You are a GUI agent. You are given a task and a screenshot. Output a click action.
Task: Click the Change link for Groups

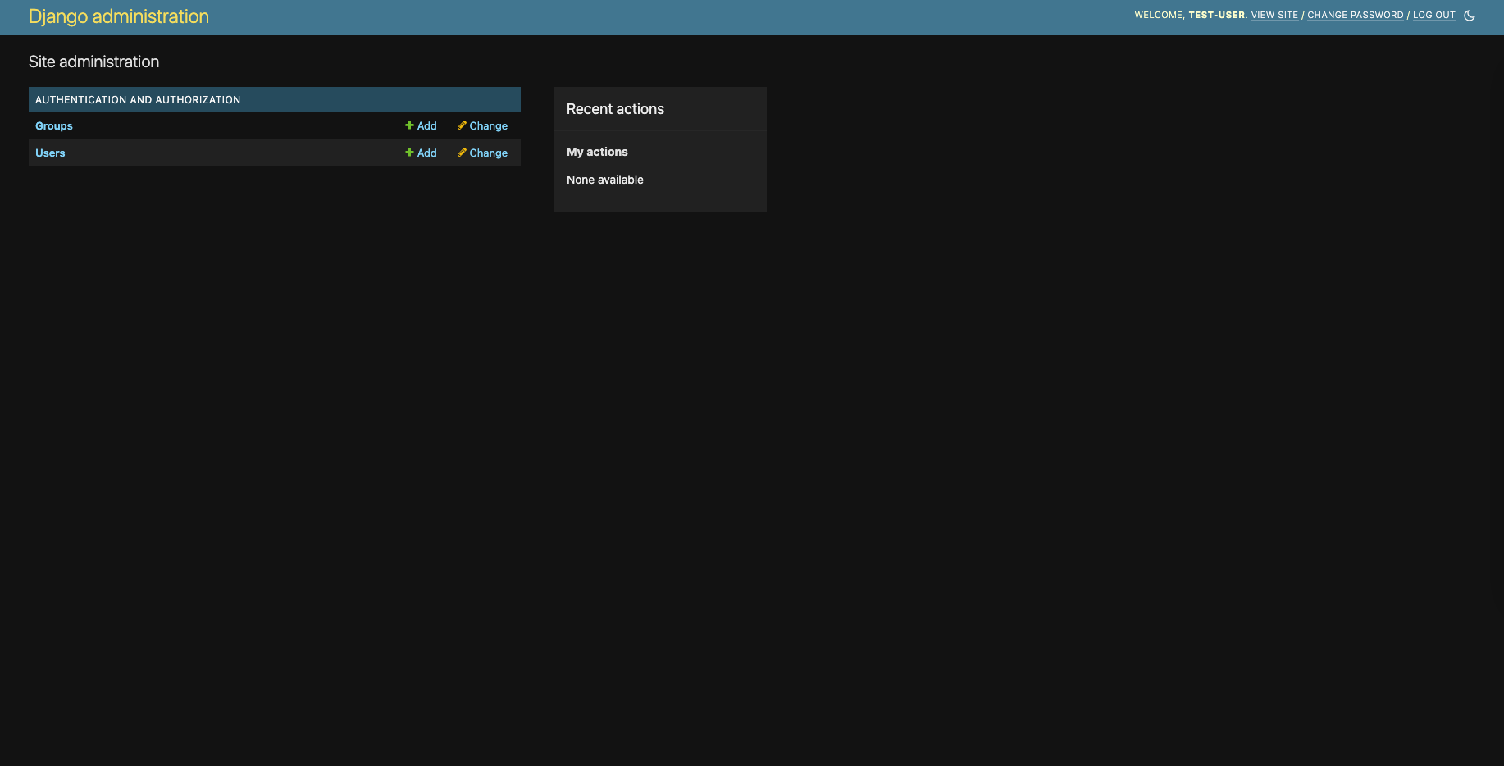coord(488,125)
